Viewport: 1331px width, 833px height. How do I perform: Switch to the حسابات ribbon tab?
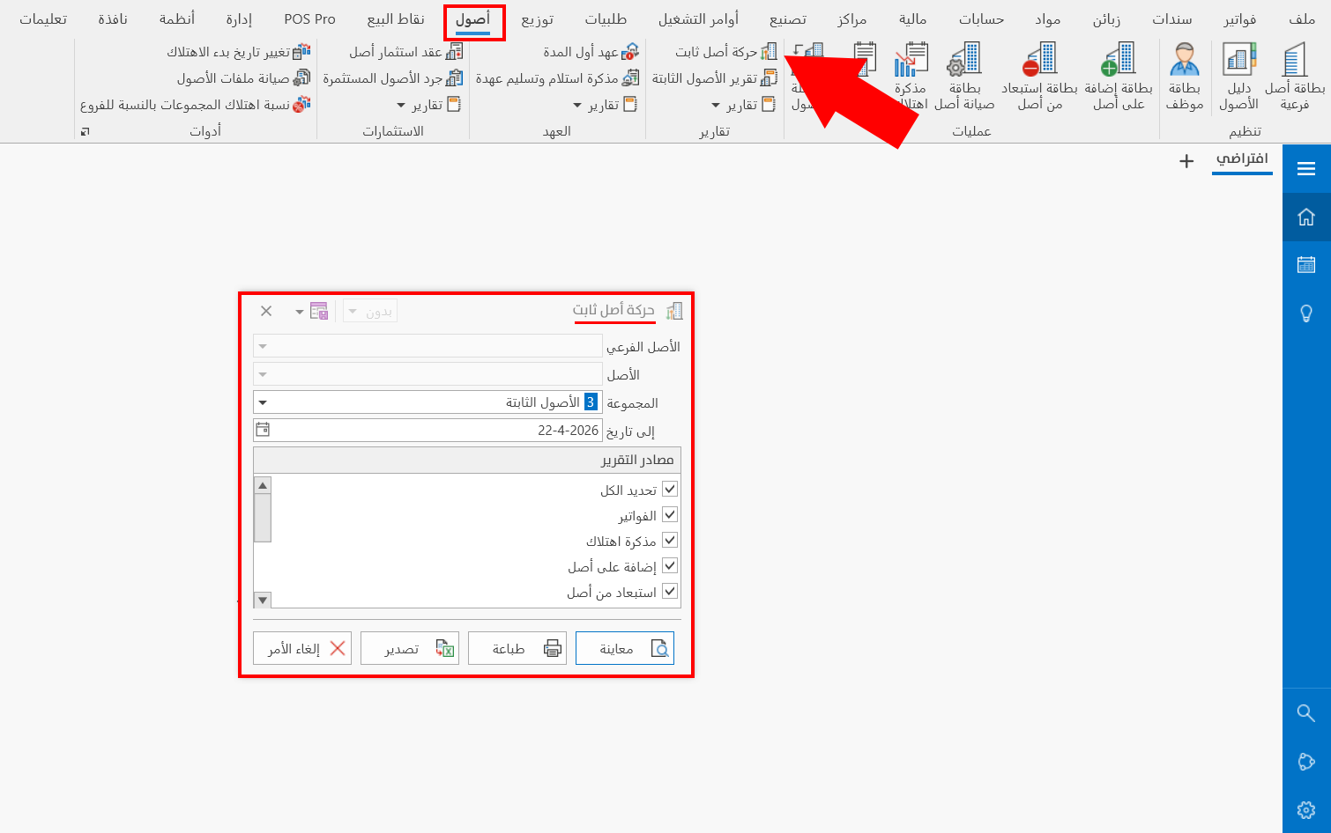[981, 18]
